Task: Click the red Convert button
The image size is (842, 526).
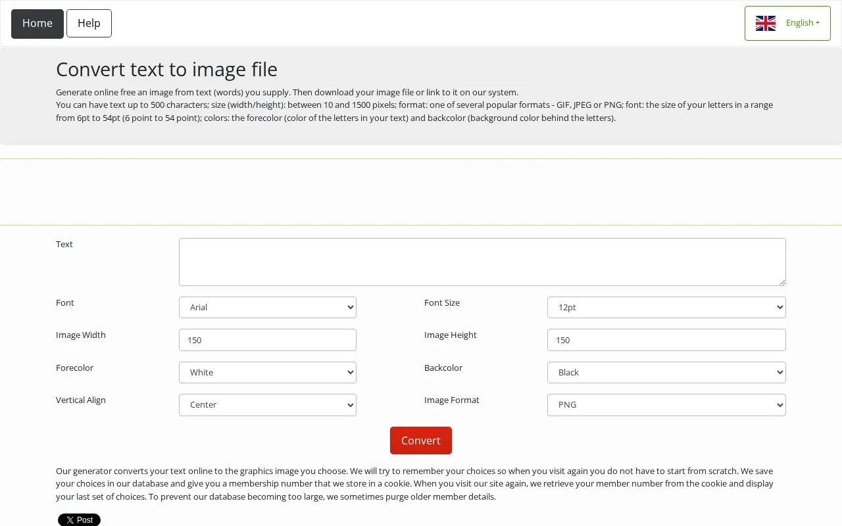Action: [421, 441]
